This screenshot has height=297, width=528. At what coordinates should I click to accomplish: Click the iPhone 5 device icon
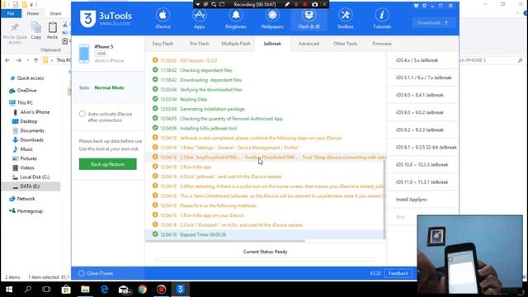(x=84, y=54)
